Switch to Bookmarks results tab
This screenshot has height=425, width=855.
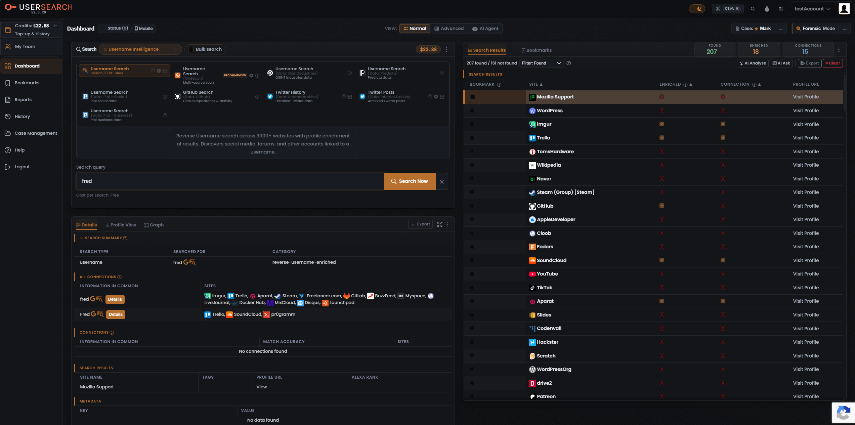[537, 50]
